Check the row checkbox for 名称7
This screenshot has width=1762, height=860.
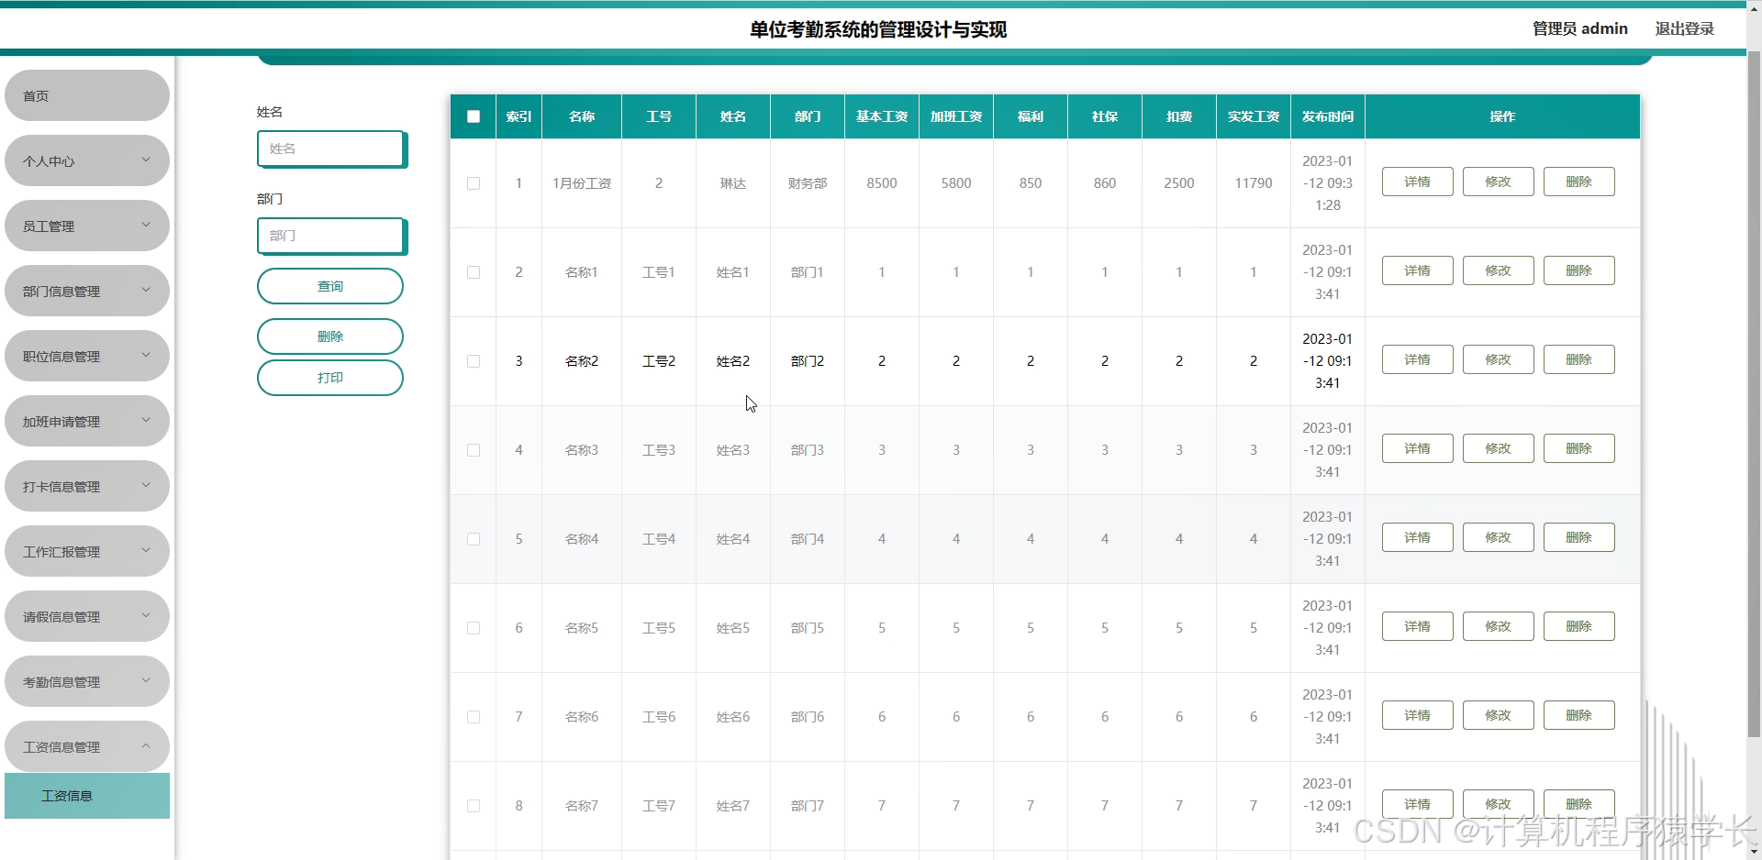click(474, 806)
